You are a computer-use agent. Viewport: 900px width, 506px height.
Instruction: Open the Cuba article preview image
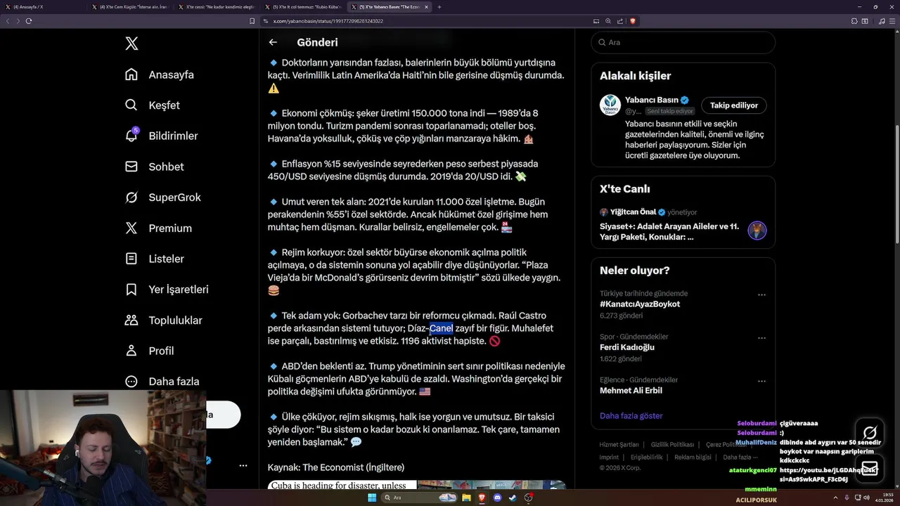[416, 485]
